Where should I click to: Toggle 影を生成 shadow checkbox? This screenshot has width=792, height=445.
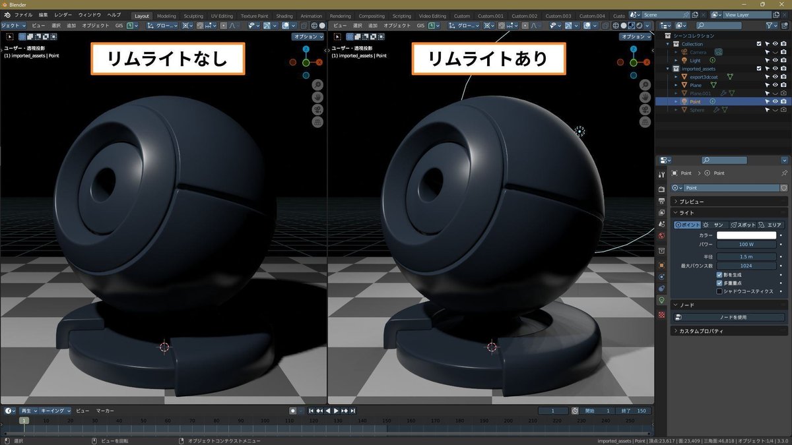pos(719,274)
